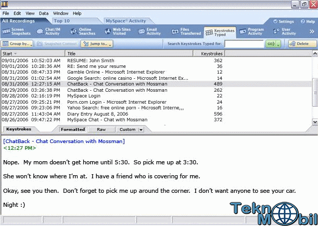Click the recordings list scrollbar thumb
Image resolution: width=318 pixels, height=226 pixels.
(315, 92)
